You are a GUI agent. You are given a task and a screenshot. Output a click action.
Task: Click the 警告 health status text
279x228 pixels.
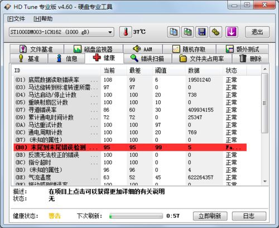click(x=55, y=216)
